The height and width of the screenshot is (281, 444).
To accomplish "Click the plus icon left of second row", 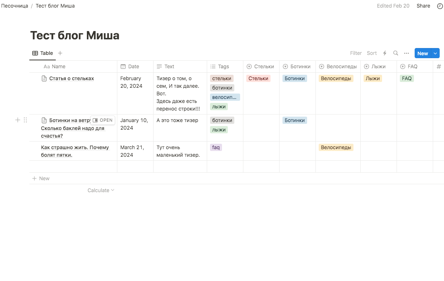I will point(17,120).
